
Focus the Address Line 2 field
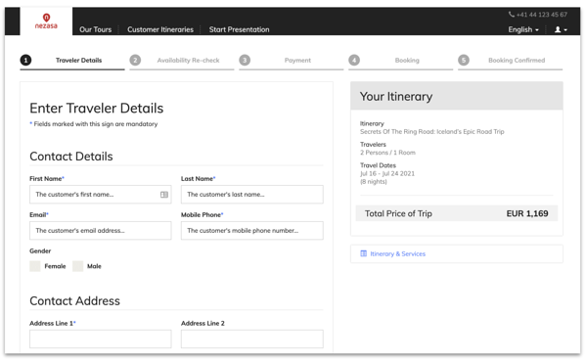pyautogui.click(x=252, y=339)
